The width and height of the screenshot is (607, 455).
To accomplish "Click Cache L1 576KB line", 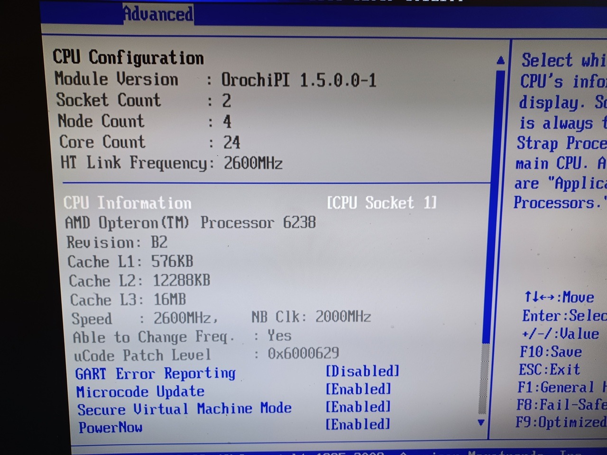I will click(130, 262).
